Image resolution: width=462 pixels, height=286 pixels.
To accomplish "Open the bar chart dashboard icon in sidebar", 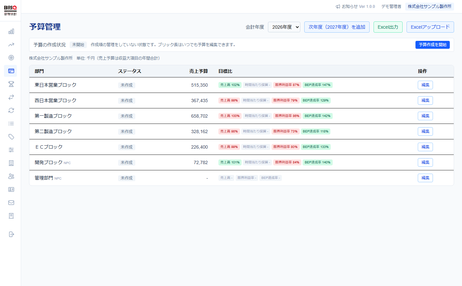I will 11,31.
